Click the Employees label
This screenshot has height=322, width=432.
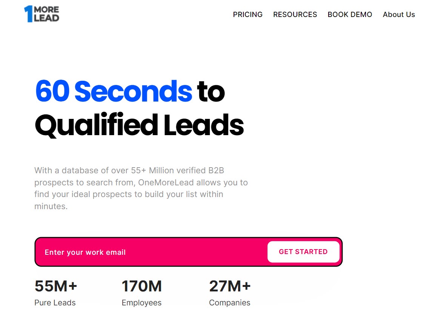click(141, 303)
